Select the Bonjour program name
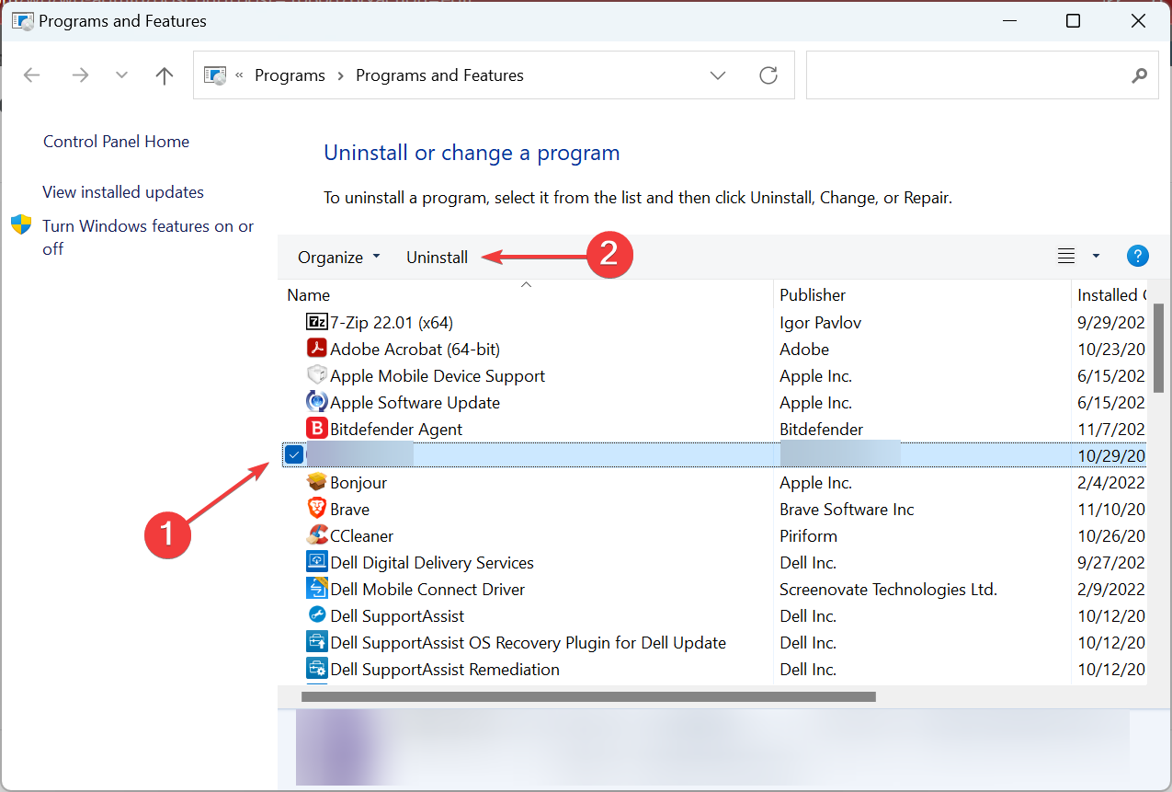This screenshot has width=1172, height=792. [x=358, y=482]
